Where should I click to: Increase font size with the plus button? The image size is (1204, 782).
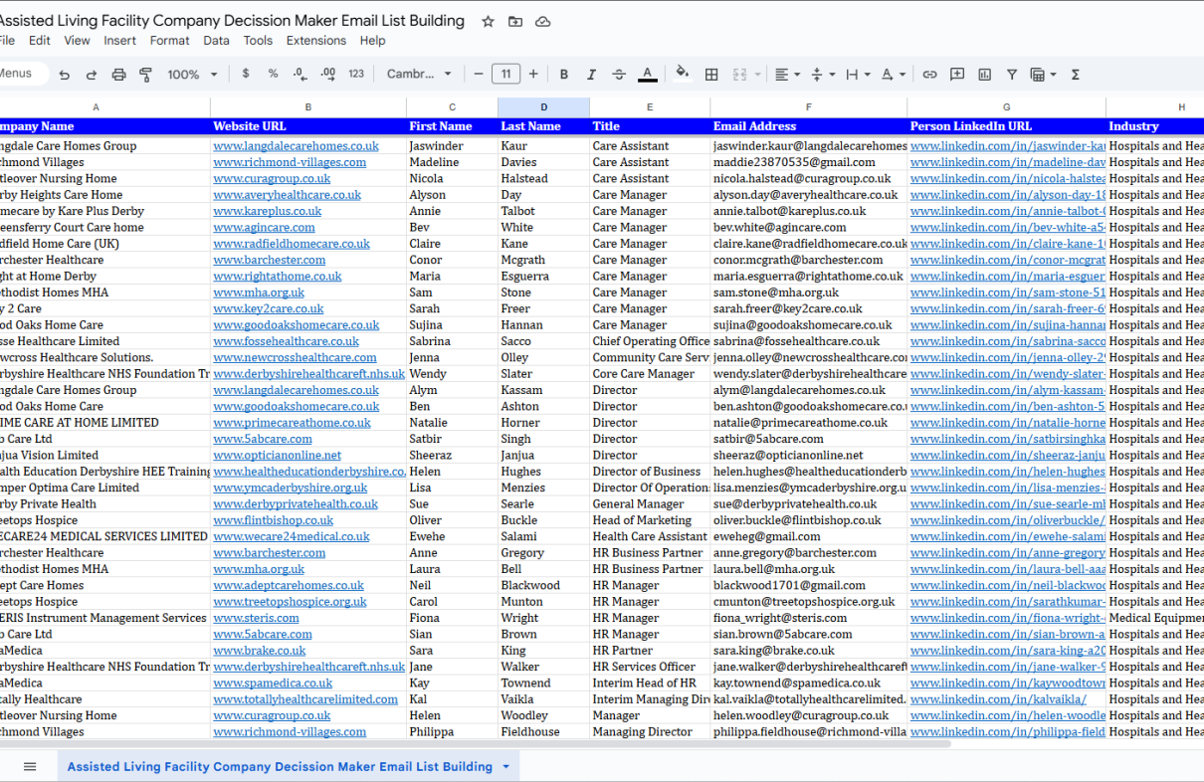click(533, 74)
